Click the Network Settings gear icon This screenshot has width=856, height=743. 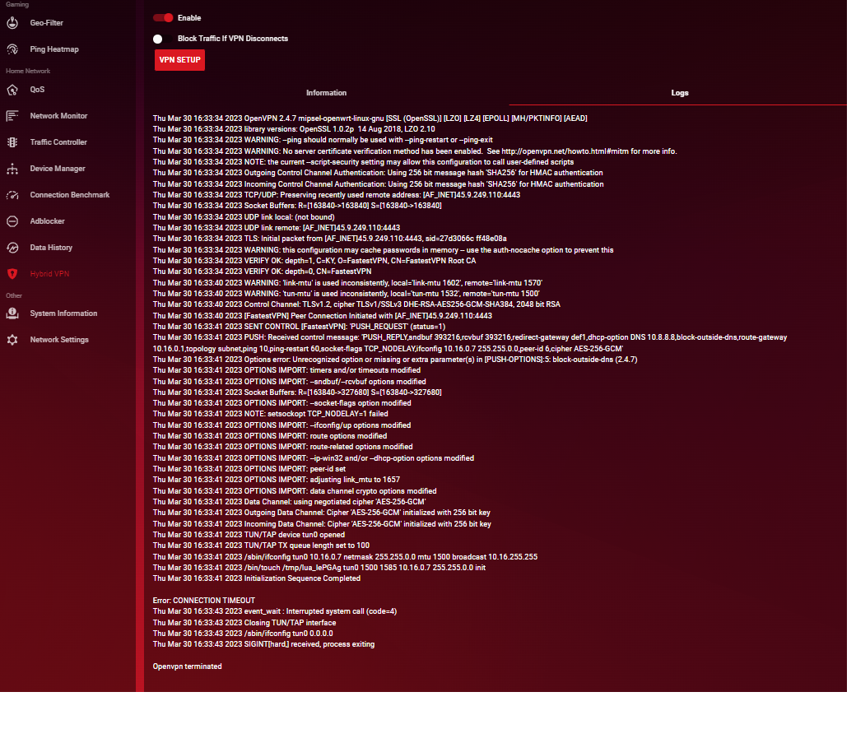[x=12, y=340]
